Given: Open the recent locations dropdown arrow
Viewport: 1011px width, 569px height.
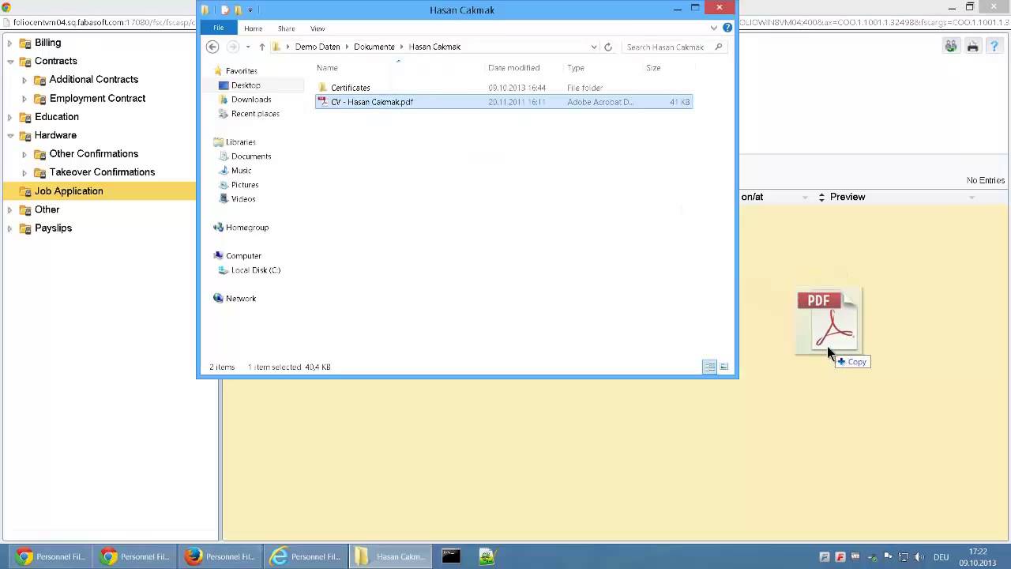Looking at the screenshot, I should coord(248,47).
